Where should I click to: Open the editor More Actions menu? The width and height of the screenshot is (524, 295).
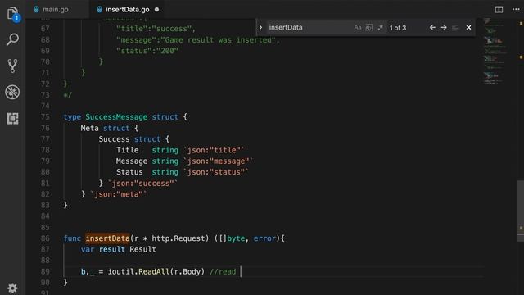point(516,9)
